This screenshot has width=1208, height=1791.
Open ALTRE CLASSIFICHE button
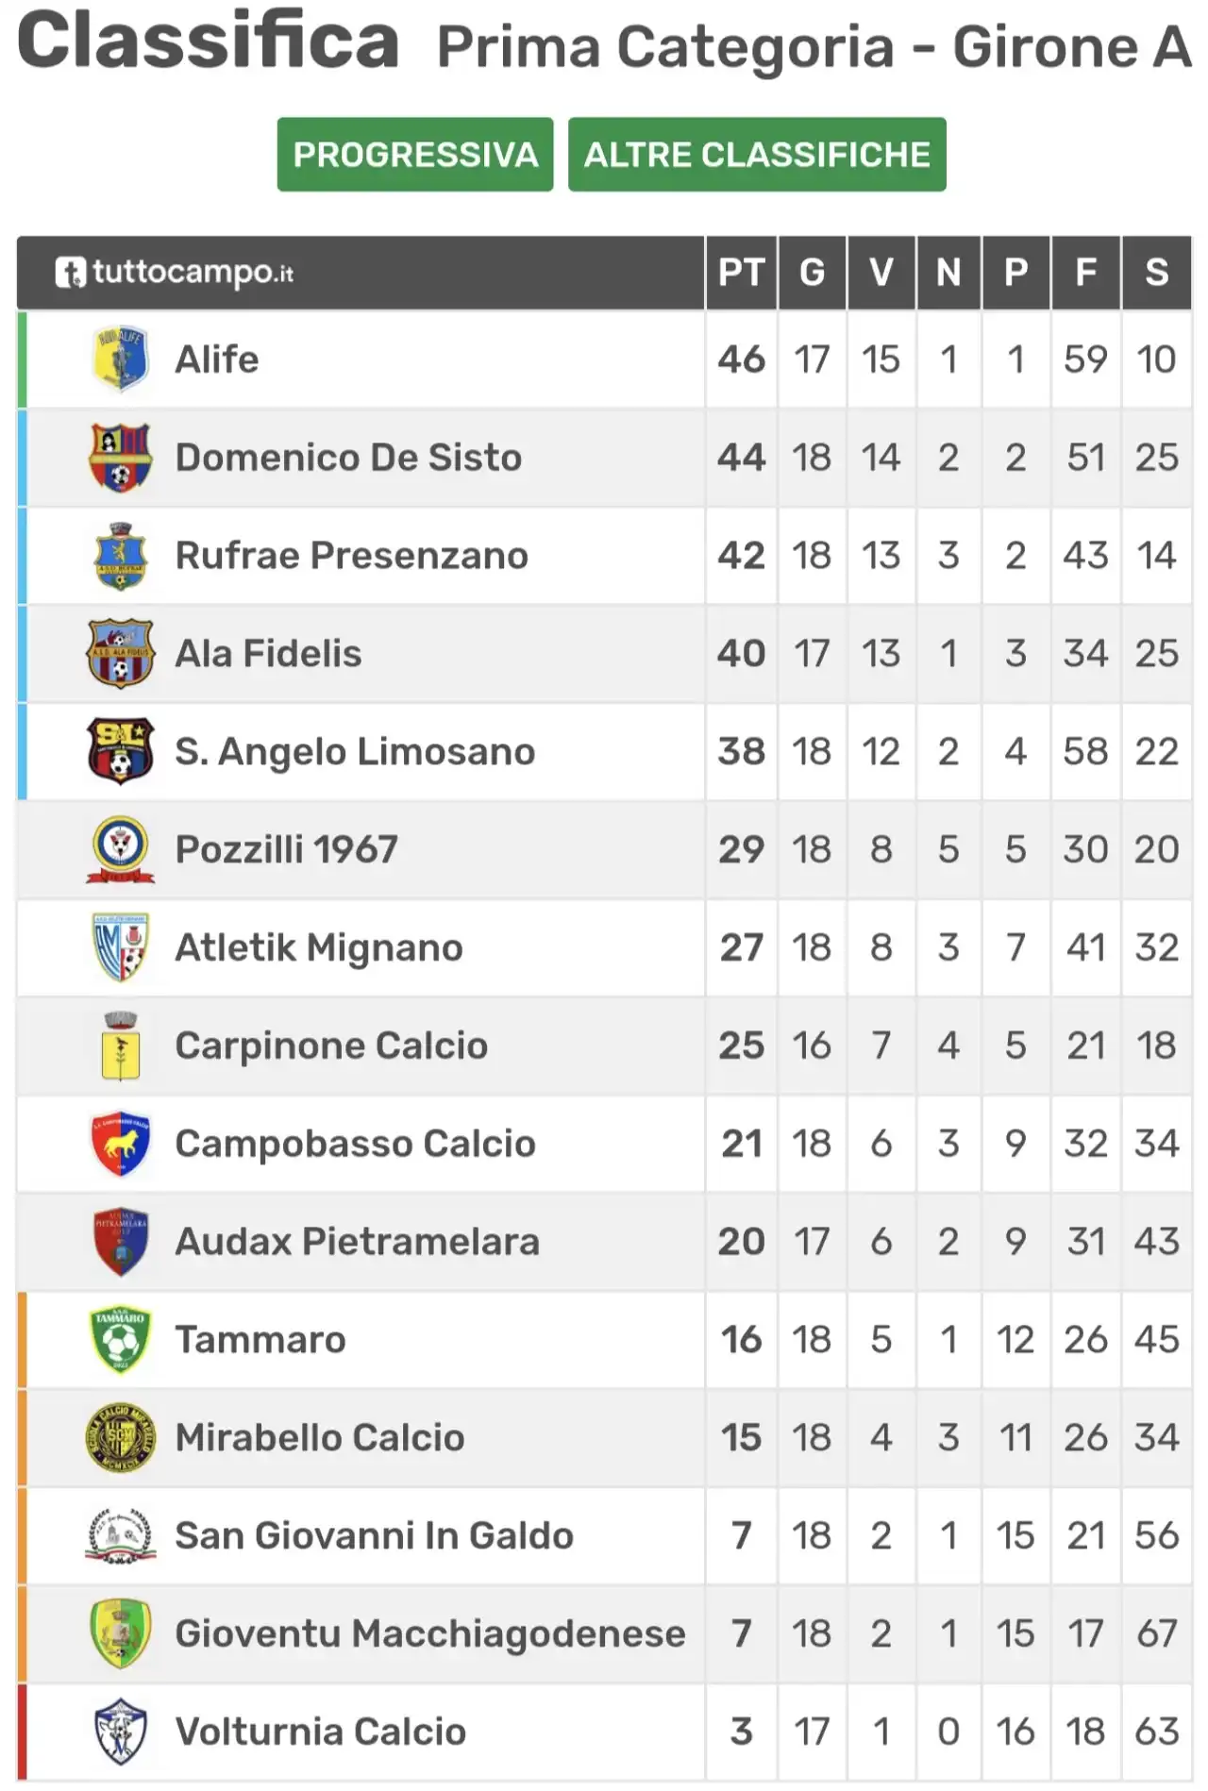pyautogui.click(x=757, y=155)
